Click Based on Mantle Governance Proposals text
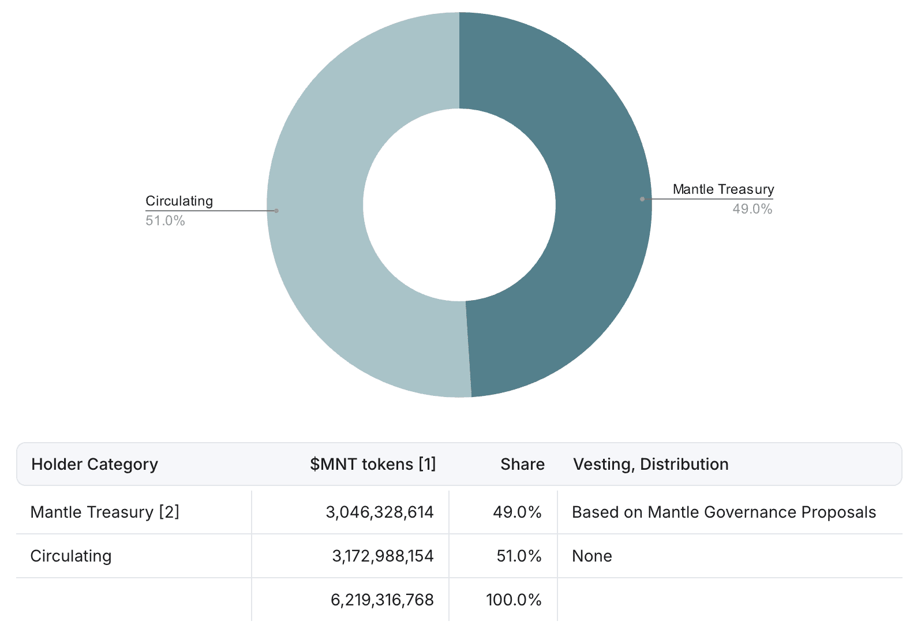921x636 pixels. [724, 512]
